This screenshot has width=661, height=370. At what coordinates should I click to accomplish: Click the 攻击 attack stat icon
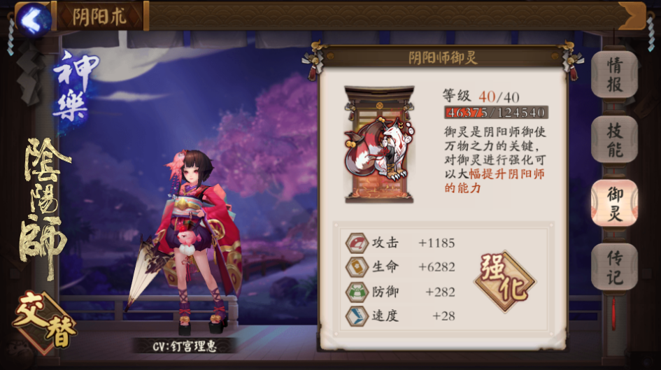click(x=357, y=243)
